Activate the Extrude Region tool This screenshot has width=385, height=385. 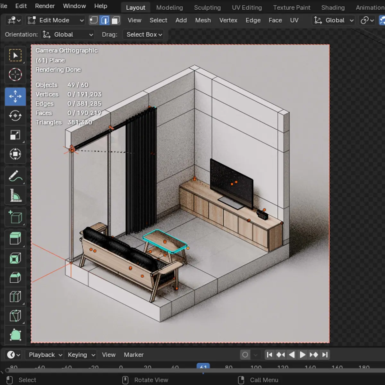tap(15, 238)
